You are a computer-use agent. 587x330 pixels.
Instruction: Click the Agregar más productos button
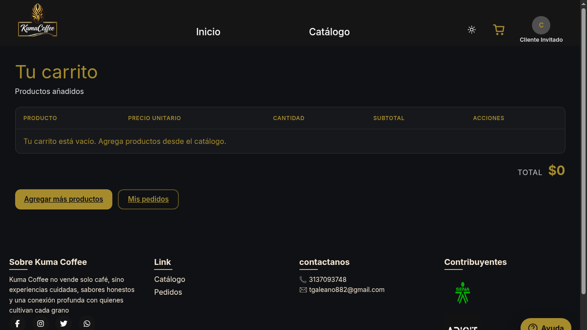(x=64, y=199)
